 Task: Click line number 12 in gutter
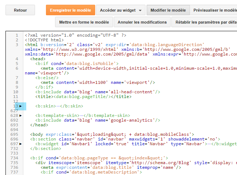pyautogui.click(x=16, y=101)
